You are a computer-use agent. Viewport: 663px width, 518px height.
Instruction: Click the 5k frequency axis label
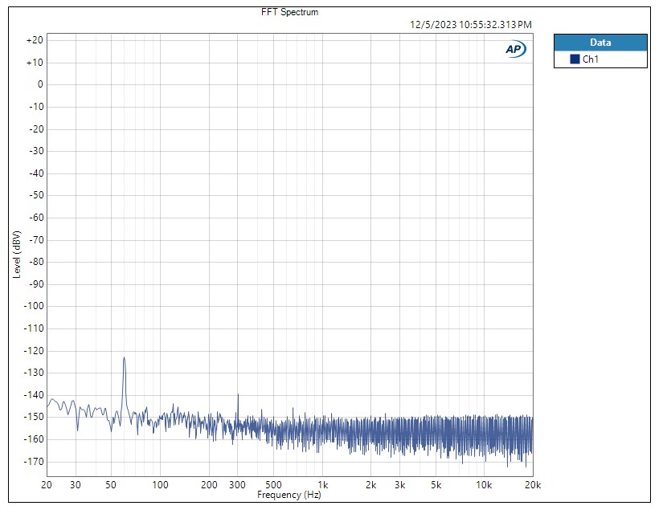436,485
